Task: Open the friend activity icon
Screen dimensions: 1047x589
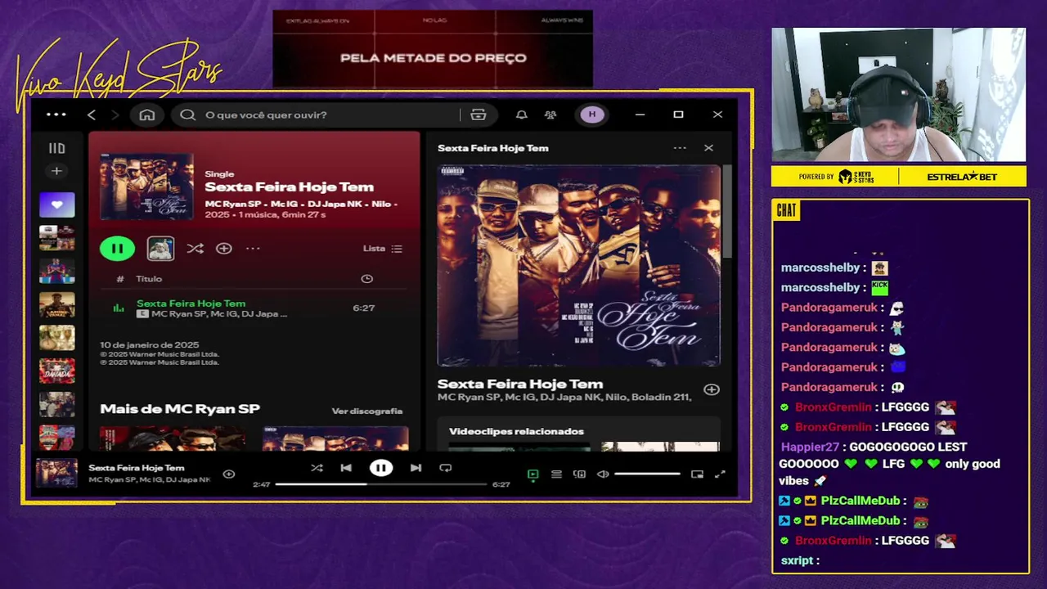Action: [x=550, y=115]
